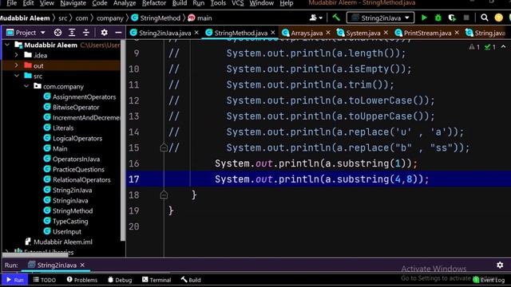Collapse the src folder
This screenshot has height=287, width=511.
point(17,76)
